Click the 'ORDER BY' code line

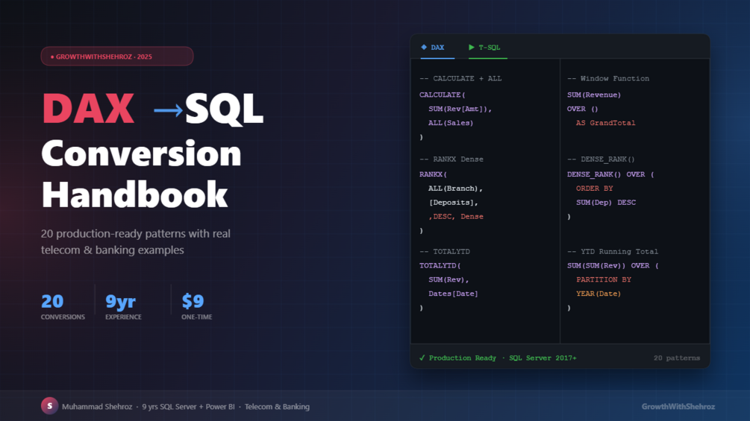[x=595, y=188]
